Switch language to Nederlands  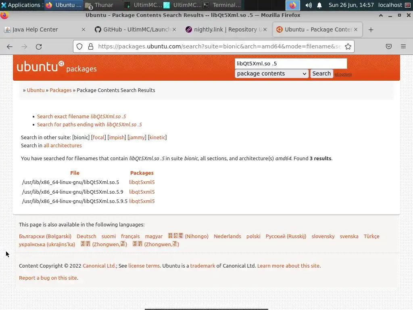click(x=227, y=237)
